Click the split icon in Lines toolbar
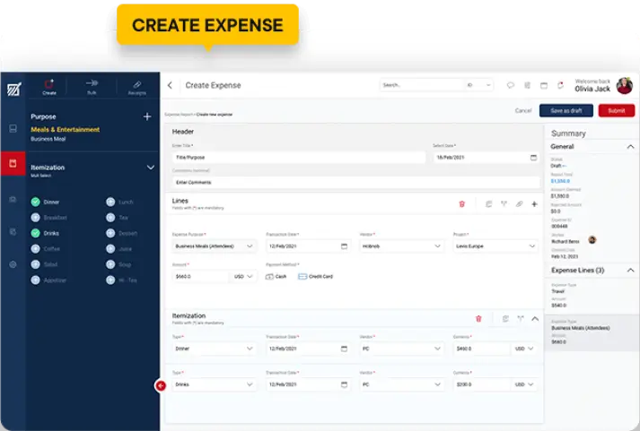The height and width of the screenshot is (431, 640). [504, 204]
